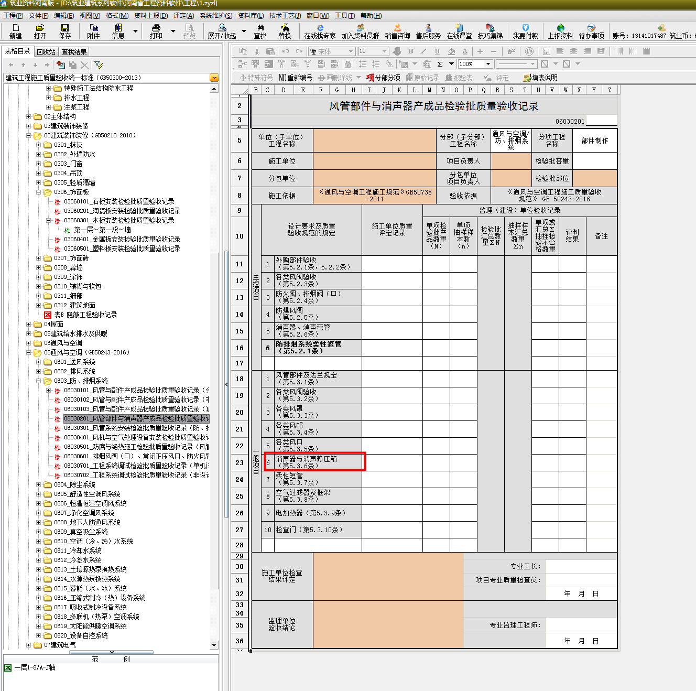Click the 加入资料员群 group icon
The height and width of the screenshot is (691, 696).
coord(360,31)
